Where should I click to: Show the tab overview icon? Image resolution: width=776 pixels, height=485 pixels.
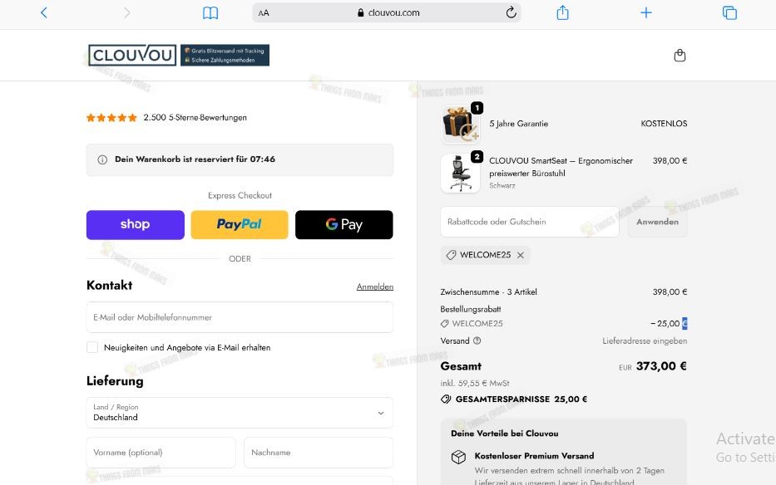pyautogui.click(x=729, y=12)
